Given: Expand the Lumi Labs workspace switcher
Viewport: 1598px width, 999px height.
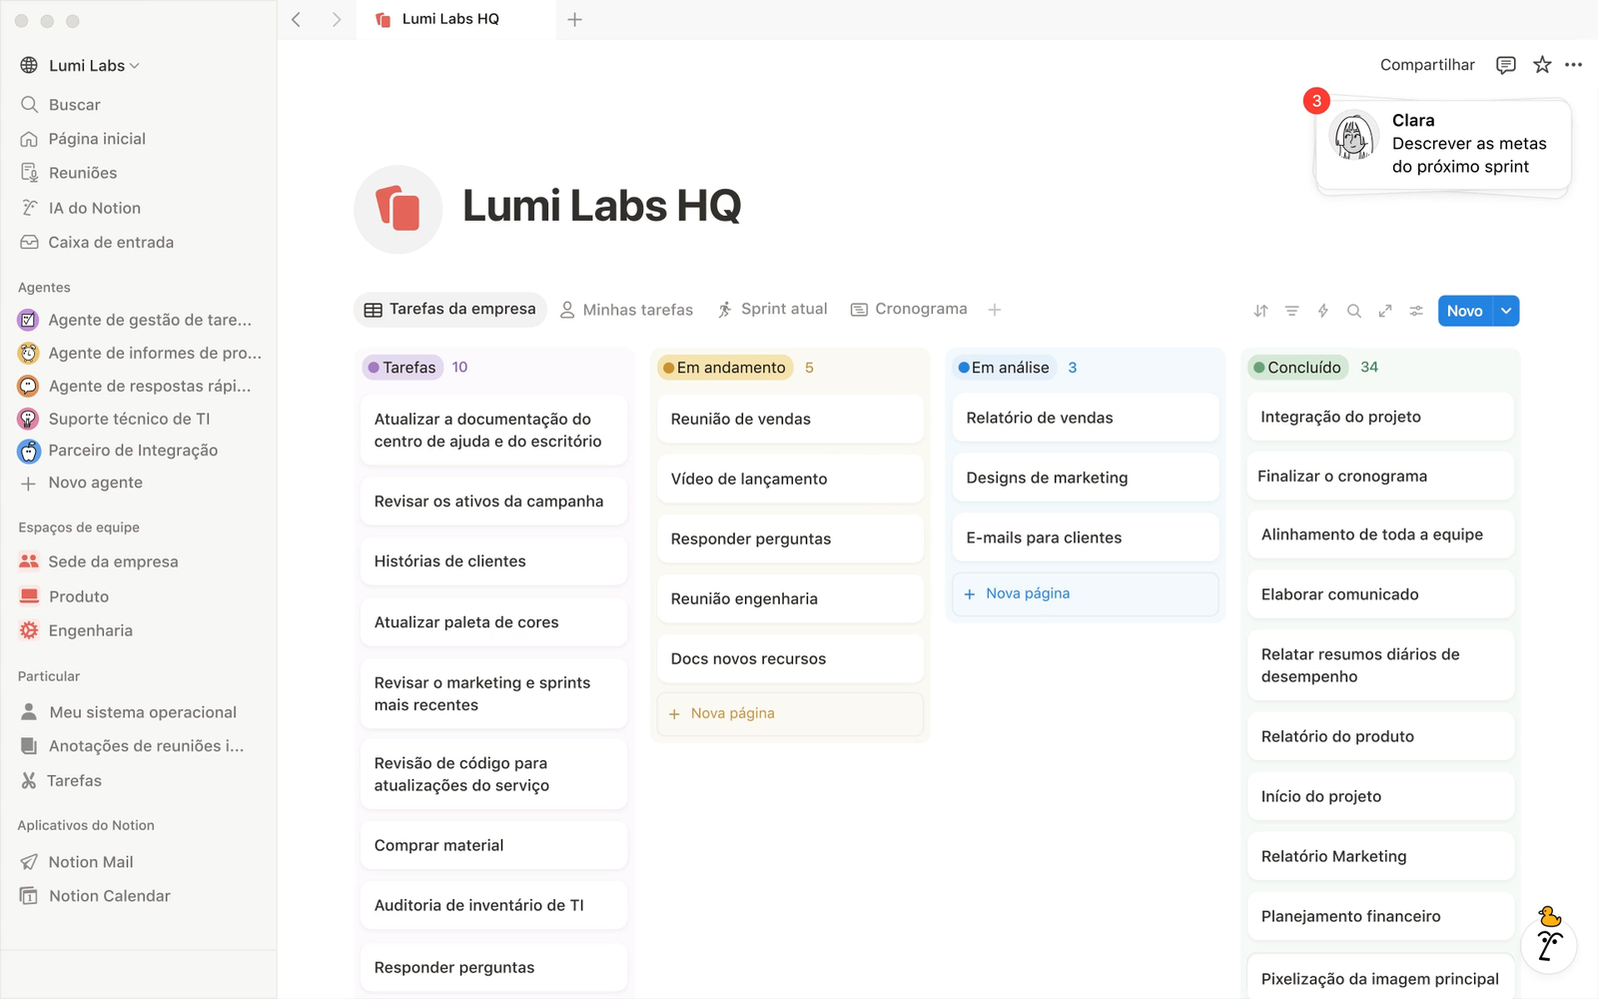Looking at the screenshot, I should [80, 66].
